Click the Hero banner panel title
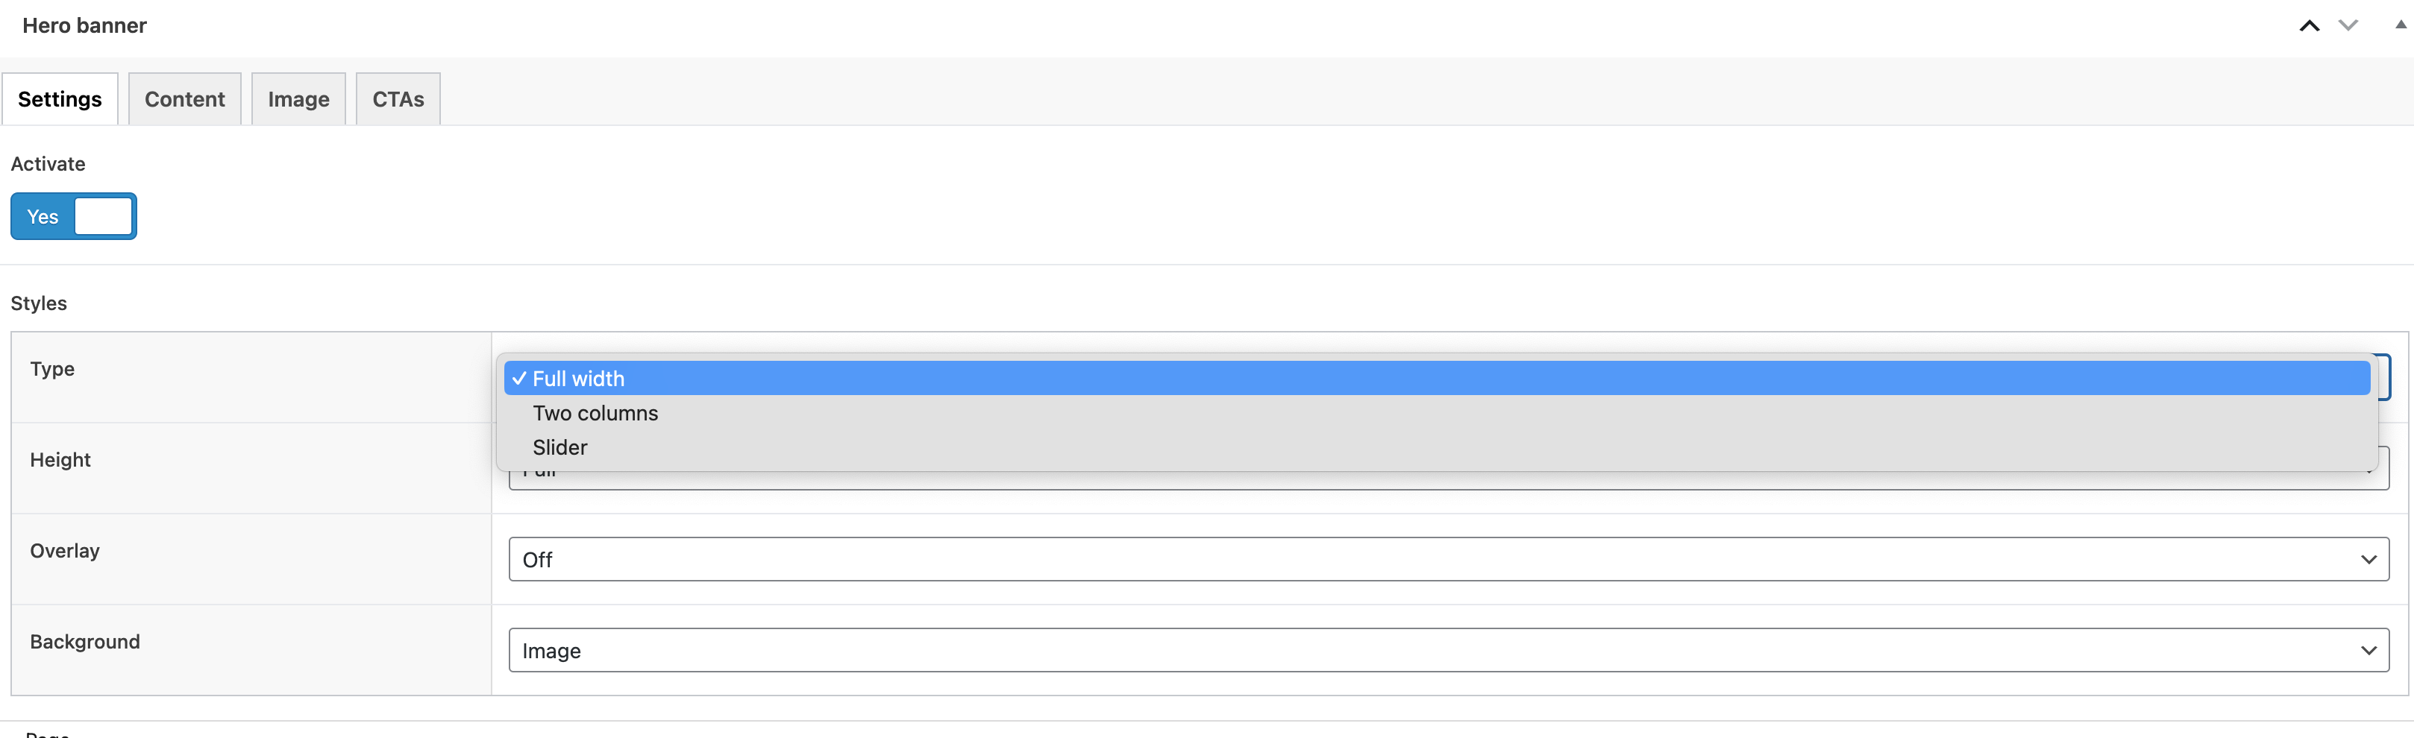 coord(84,25)
